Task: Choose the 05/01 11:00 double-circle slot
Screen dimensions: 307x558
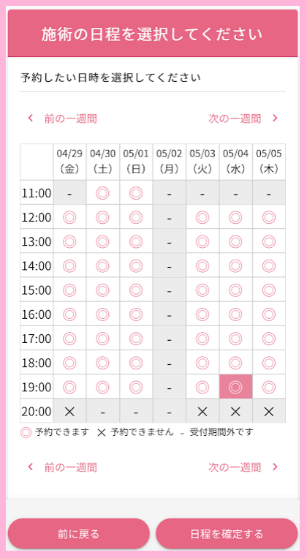Action: click(136, 192)
